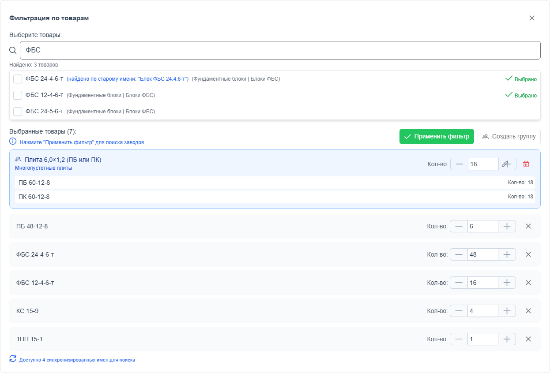
Task: Check the ФБС 24-5-6-т search result
Action: [x=18, y=112]
